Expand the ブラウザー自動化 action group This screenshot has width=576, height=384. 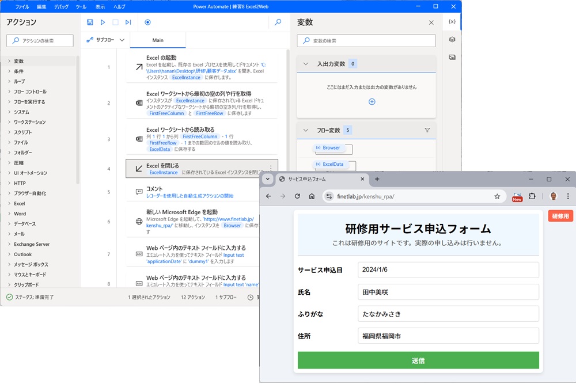click(9, 193)
